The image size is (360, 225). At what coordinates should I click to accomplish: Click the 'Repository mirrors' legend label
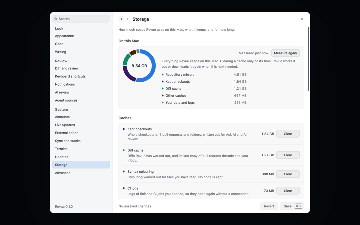(x=180, y=74)
